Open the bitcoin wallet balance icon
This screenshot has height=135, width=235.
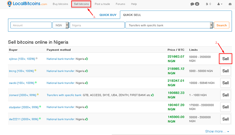(x=207, y=4)
